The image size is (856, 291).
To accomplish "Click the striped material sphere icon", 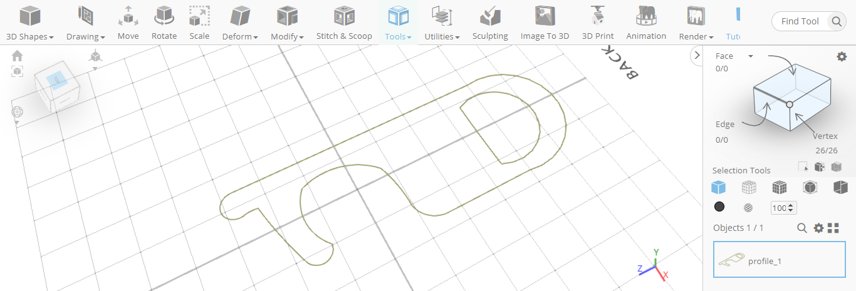I will click(748, 208).
